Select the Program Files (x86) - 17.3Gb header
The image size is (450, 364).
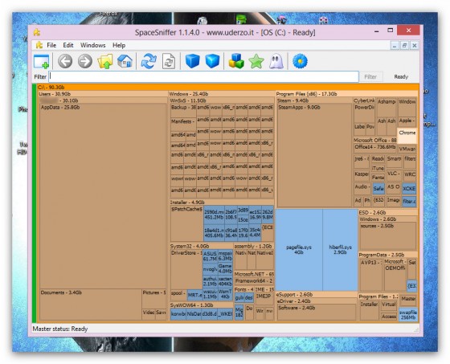[346, 94]
